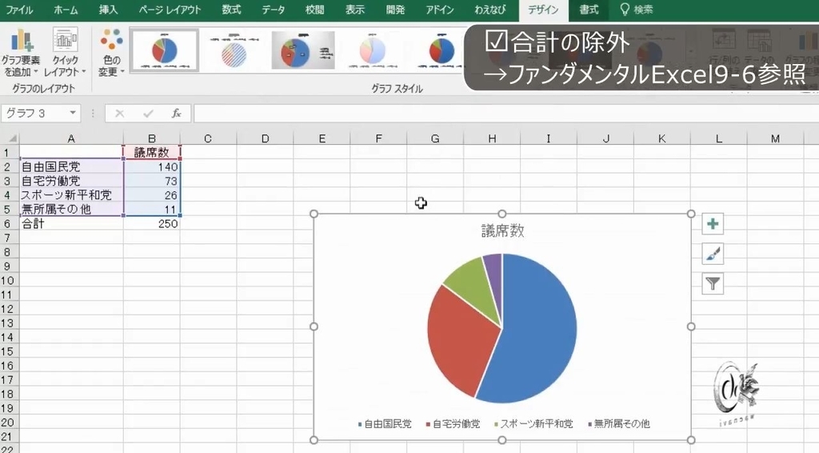The image size is (819, 453).
Task: Switch to the 校閲 tab
Action: click(314, 10)
